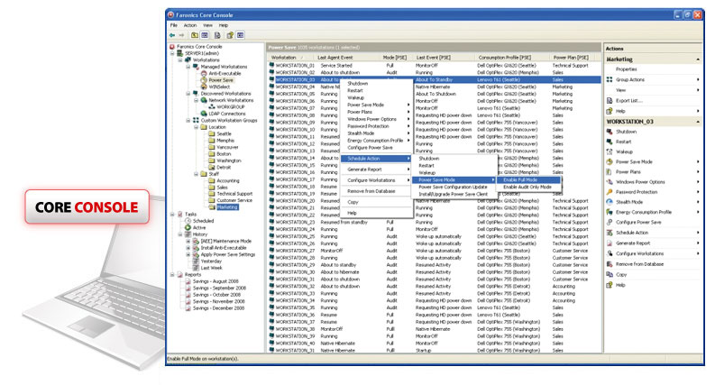Click the Password Protection key icon
The height and width of the screenshot is (385, 715).
(x=610, y=192)
